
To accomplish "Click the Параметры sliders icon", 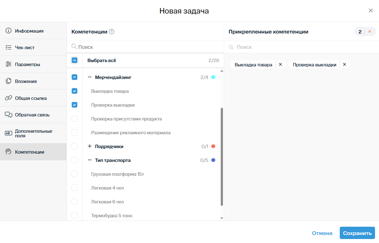I will click(x=9, y=65).
